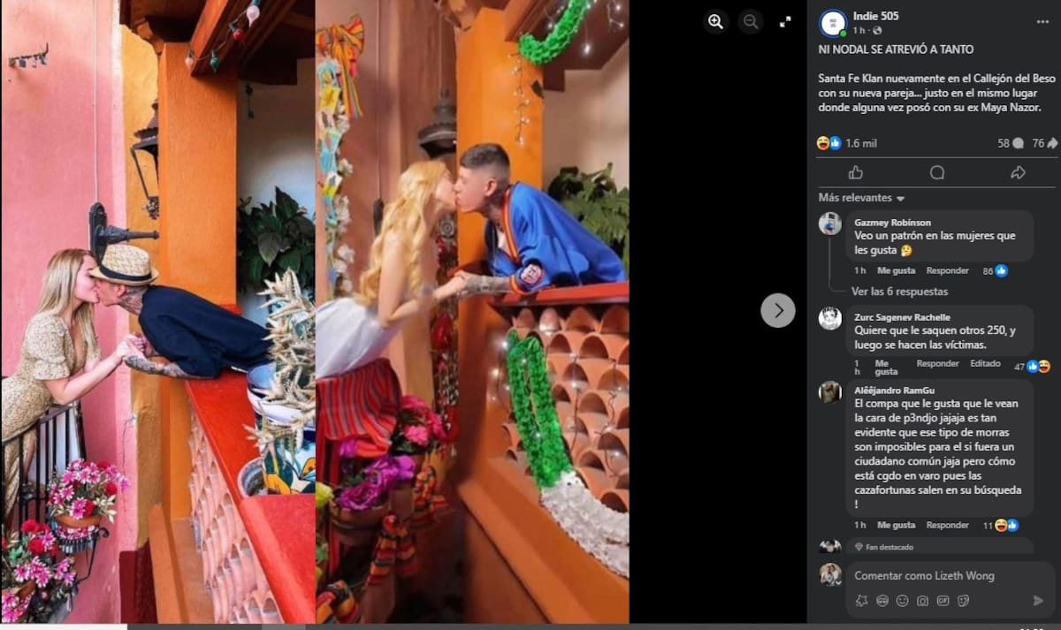The width and height of the screenshot is (1061, 630).
Task: Like the post with thumbs-up
Action: (855, 172)
